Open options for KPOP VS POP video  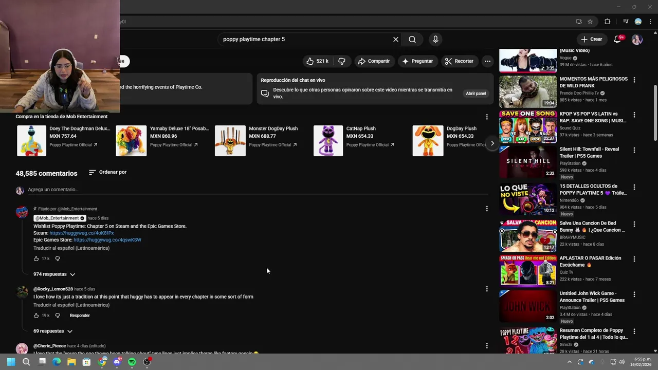(634, 115)
